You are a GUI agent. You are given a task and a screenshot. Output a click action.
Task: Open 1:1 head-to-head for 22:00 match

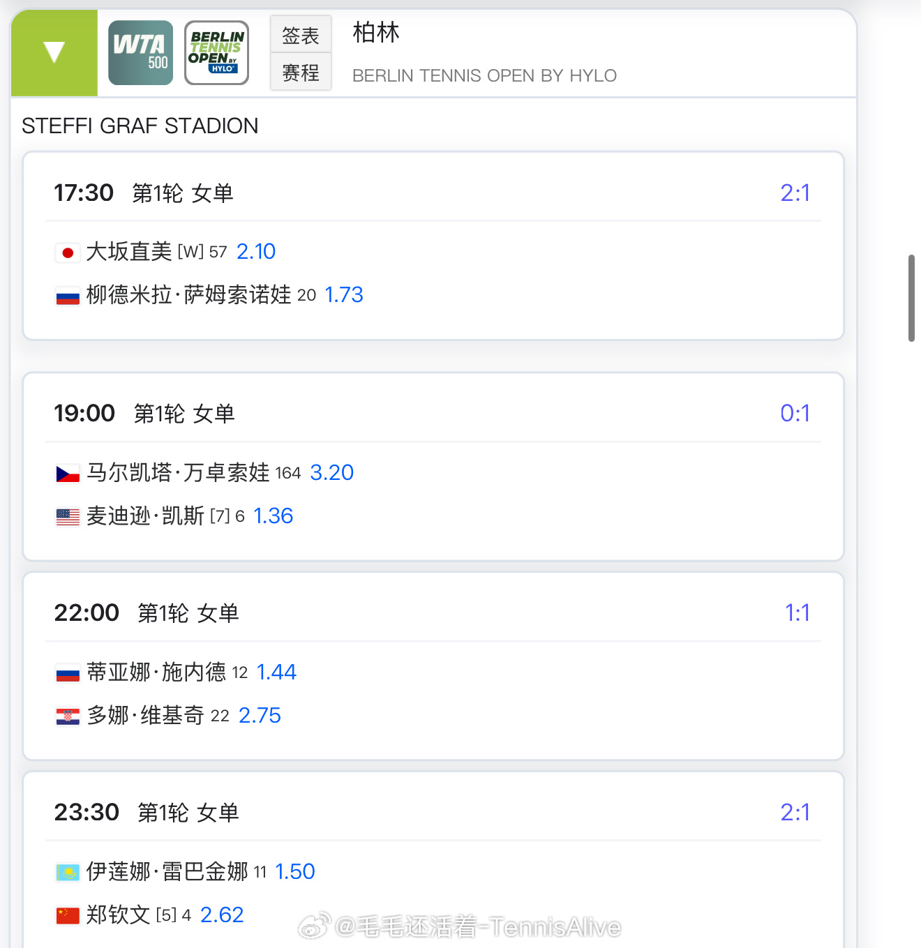[797, 612]
